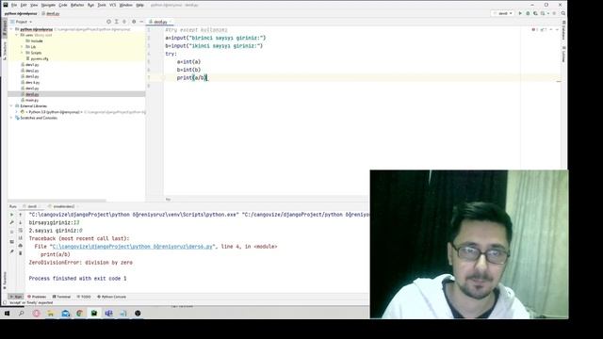The height and width of the screenshot is (339, 603).
Task: Expand Scratches and Consoles node
Action: click(x=11, y=118)
